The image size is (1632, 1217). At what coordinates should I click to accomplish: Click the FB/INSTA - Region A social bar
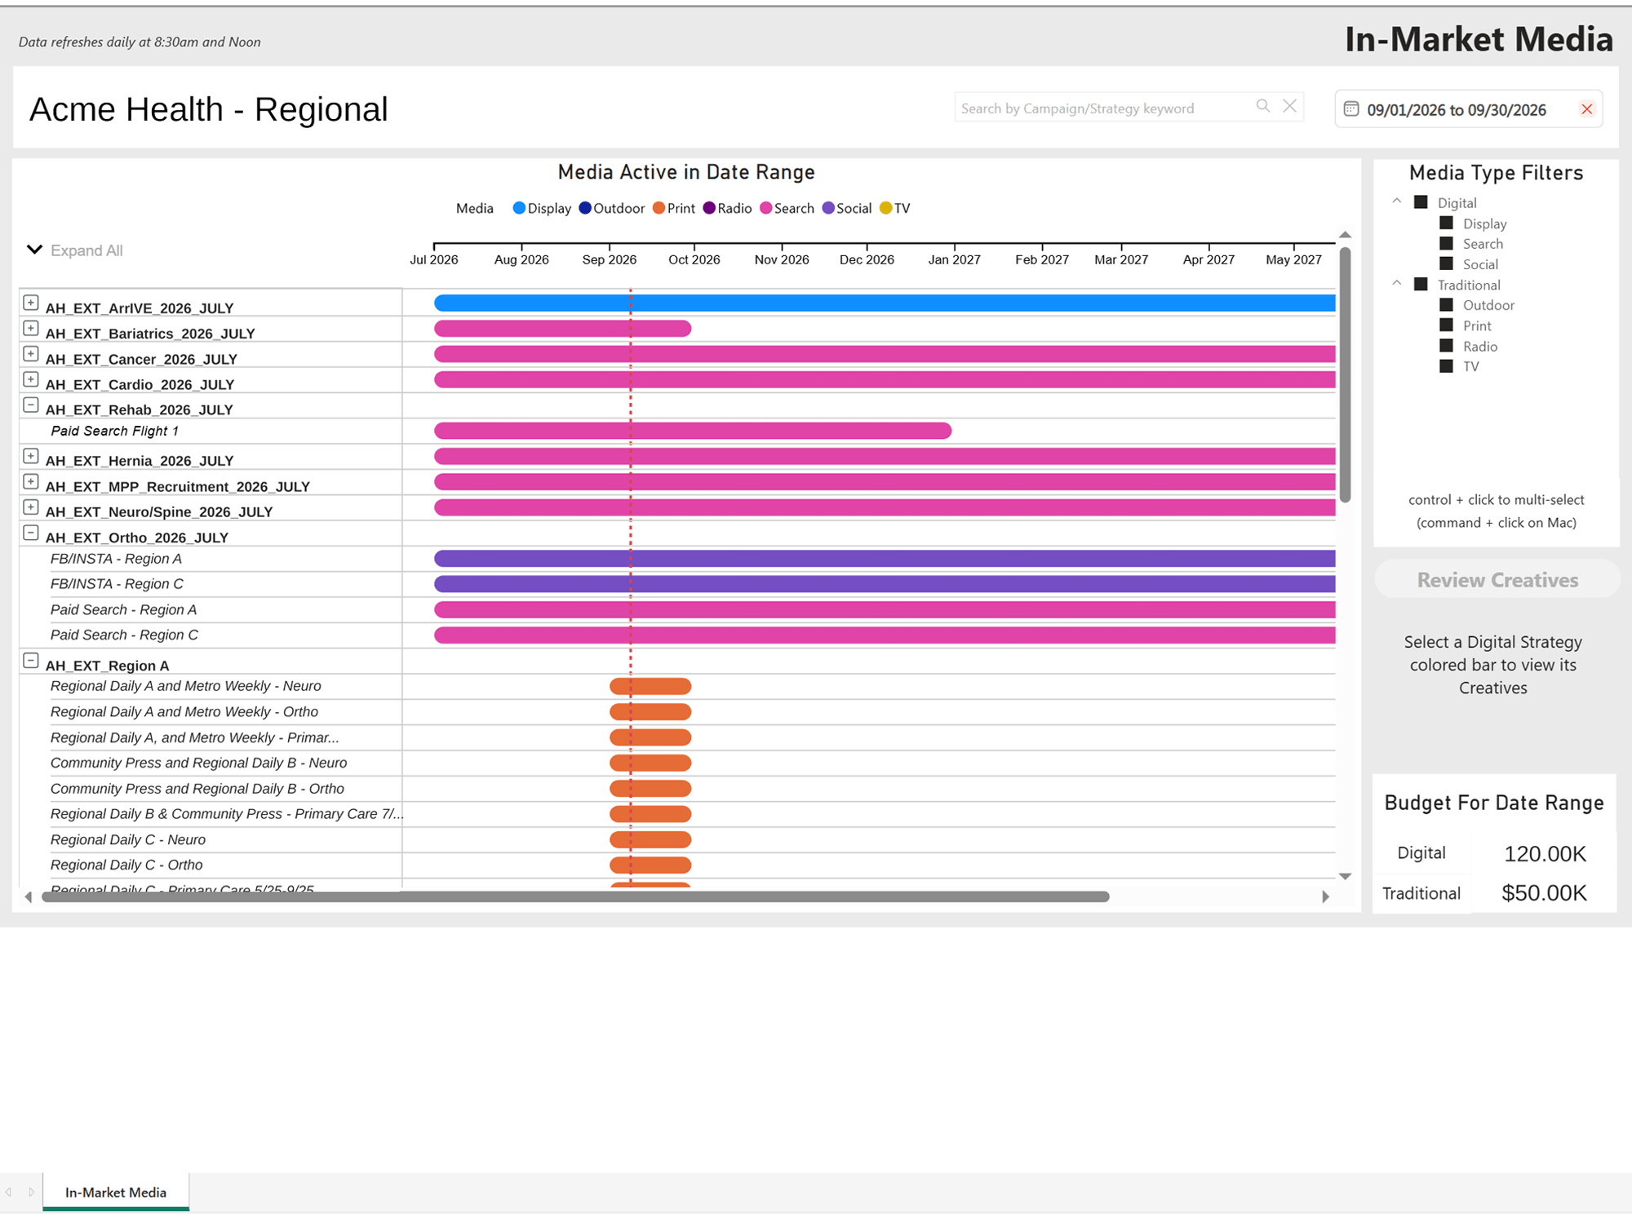pos(885,559)
